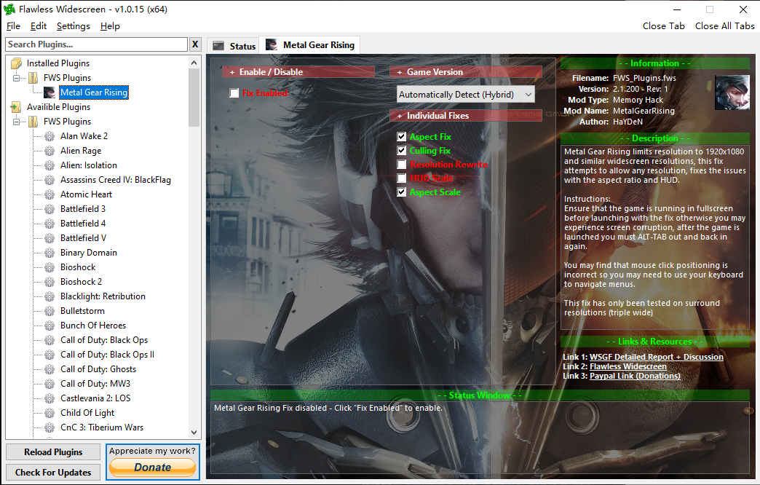Select Call of Duty: Black Ops II plugin
This screenshot has width=760, height=485.
[x=107, y=355]
